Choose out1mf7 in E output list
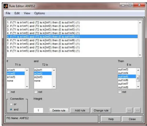This screenshot has width=147, height=126. 127,84
